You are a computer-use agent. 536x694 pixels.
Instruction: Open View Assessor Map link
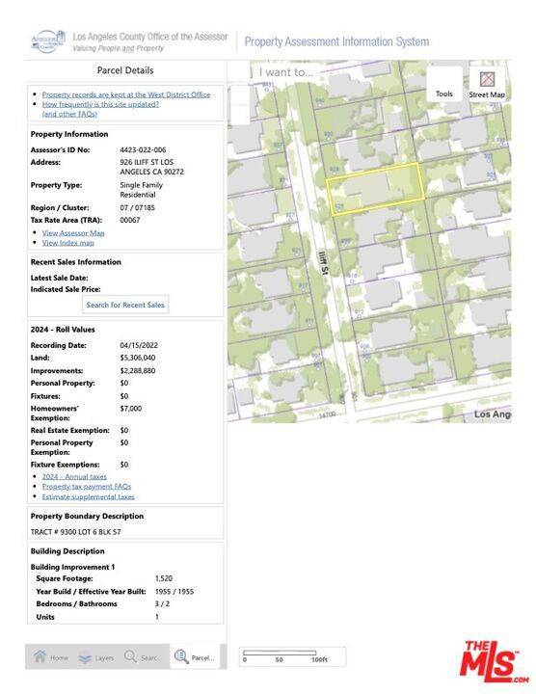73,233
